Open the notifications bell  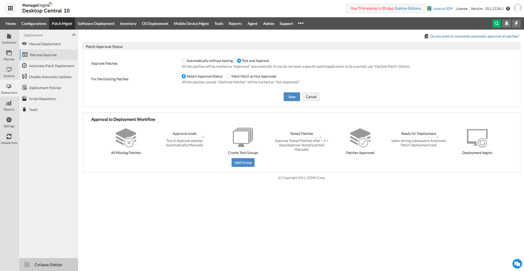(506, 23)
